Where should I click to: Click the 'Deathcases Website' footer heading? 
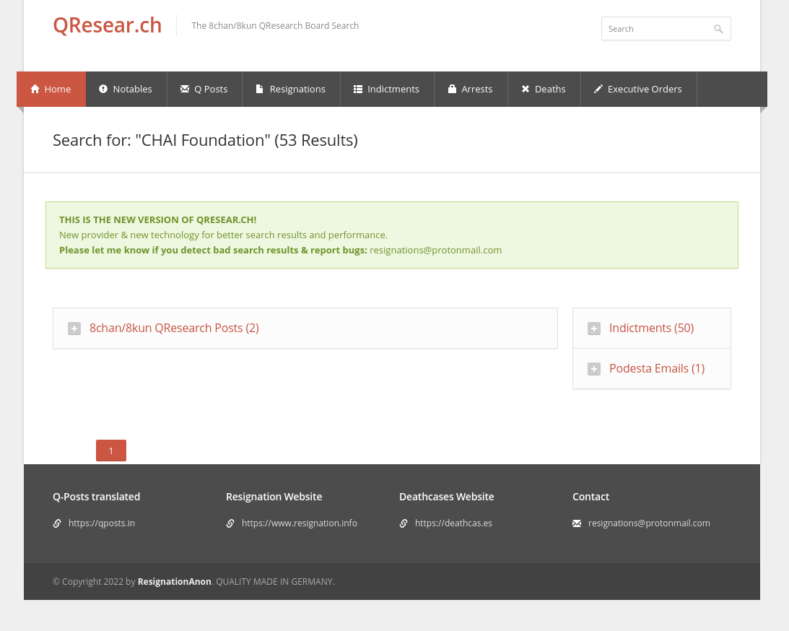click(446, 497)
